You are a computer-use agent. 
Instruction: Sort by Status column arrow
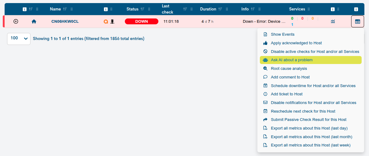pyautogui.click(x=142, y=9)
